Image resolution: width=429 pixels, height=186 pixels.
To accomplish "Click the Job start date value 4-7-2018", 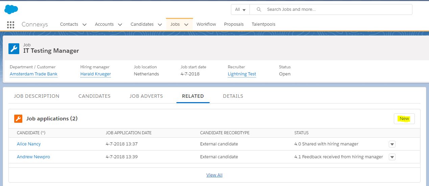I will point(190,74).
